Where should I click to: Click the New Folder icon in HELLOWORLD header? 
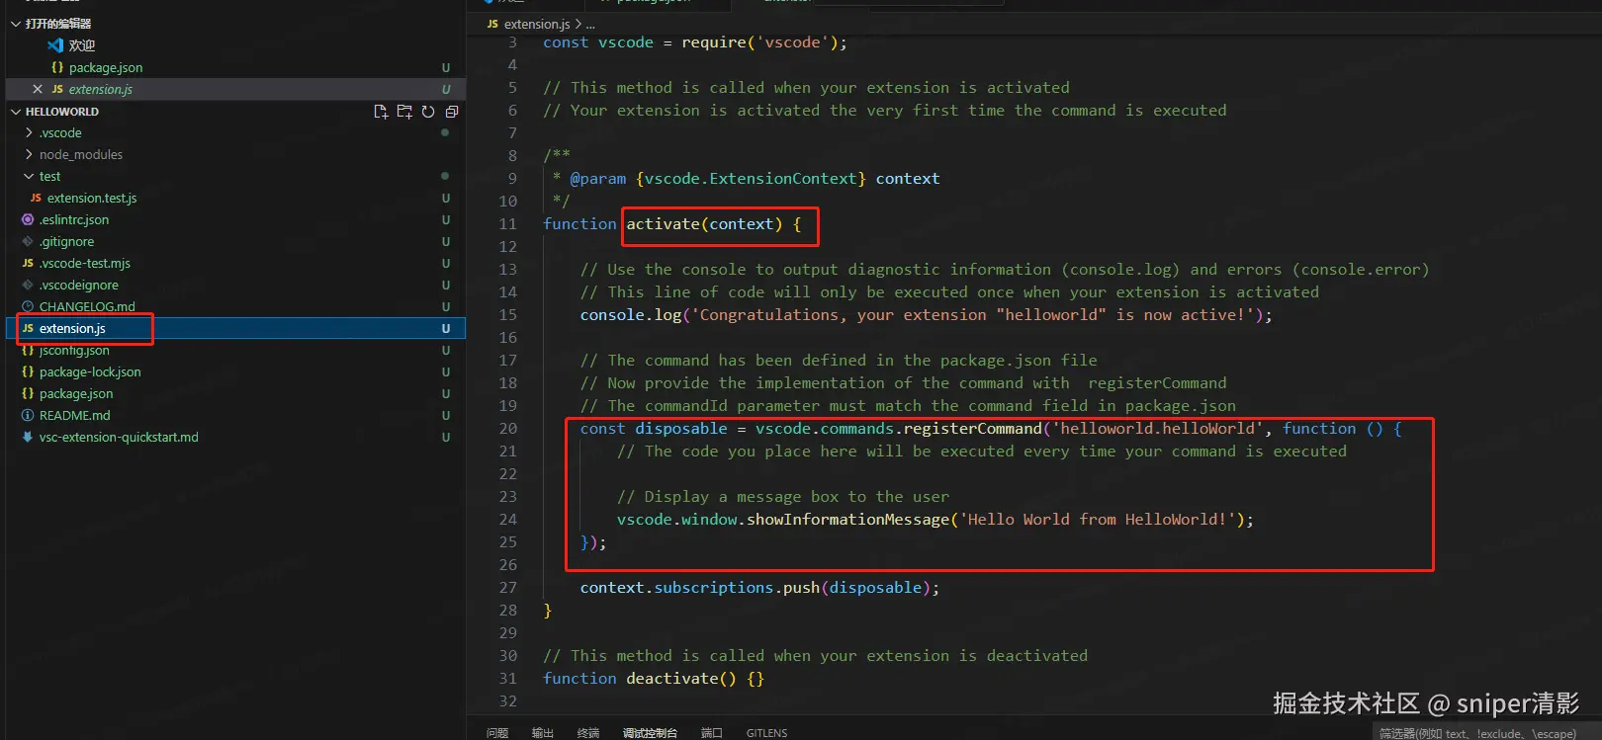(404, 112)
